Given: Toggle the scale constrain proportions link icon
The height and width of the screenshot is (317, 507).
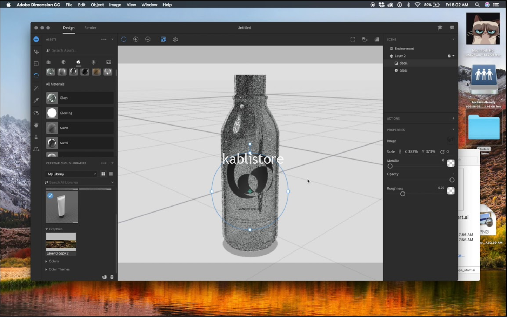Looking at the screenshot, I should coord(400,152).
